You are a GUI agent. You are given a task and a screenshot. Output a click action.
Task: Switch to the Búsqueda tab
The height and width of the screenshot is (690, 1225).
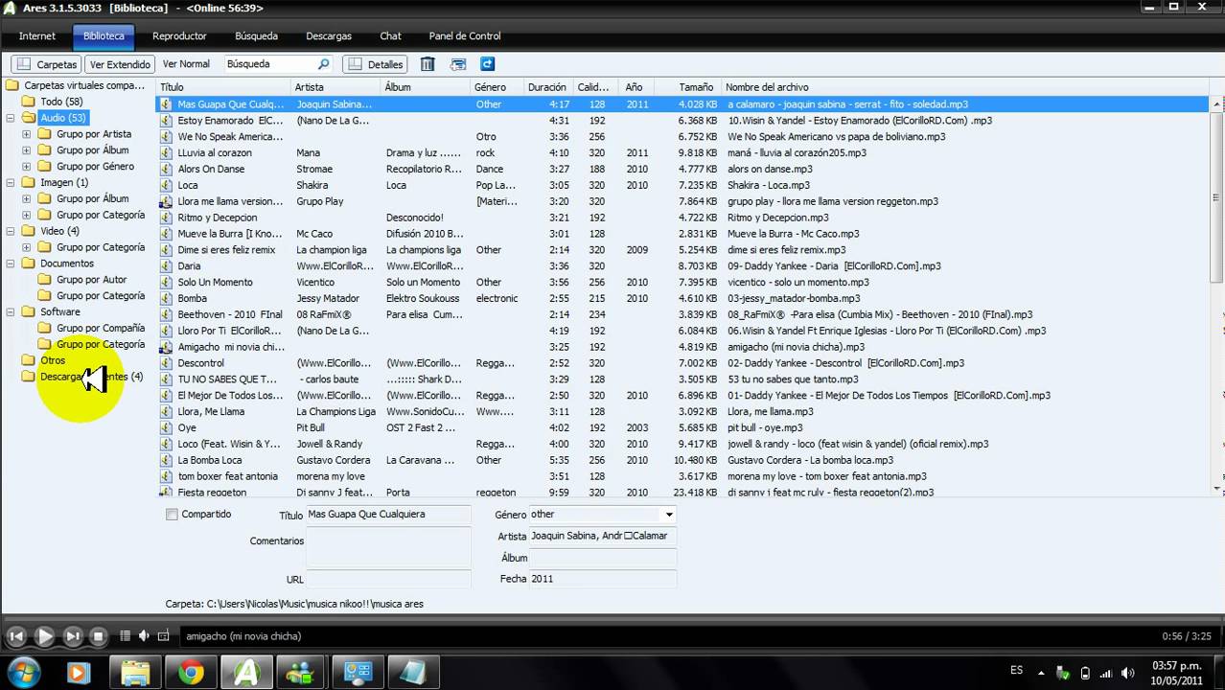[x=256, y=36]
